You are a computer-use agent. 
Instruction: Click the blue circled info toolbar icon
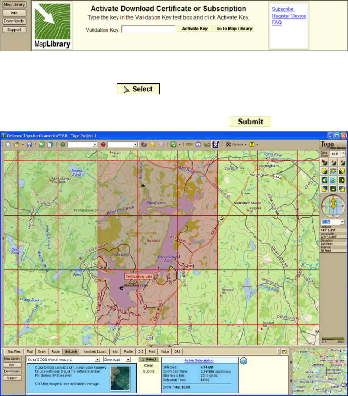(x=198, y=144)
